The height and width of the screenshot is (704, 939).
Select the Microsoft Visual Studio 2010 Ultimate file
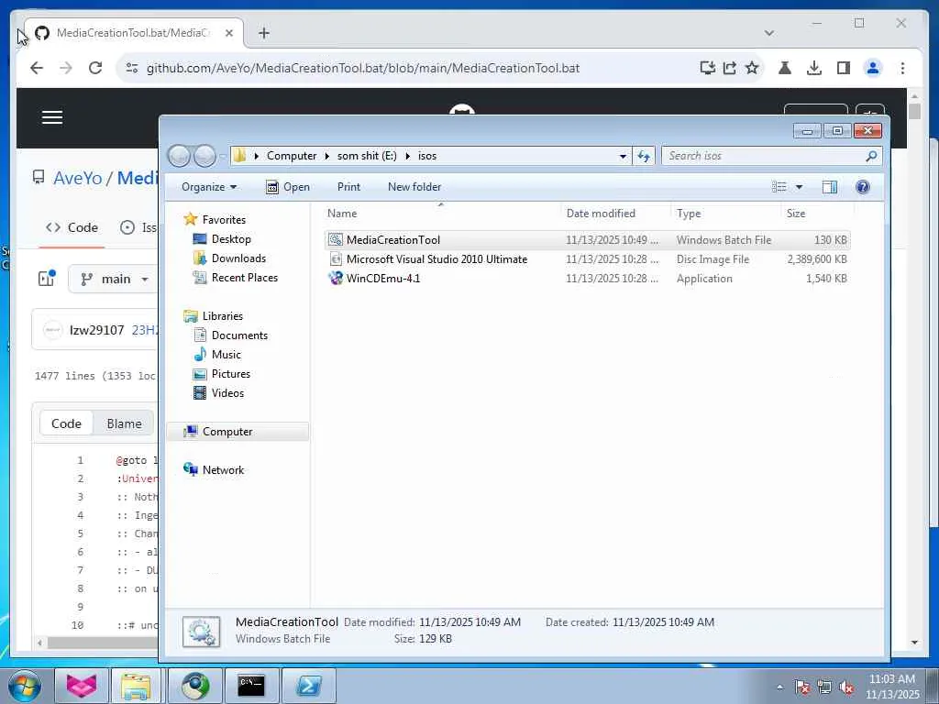coord(587,259)
